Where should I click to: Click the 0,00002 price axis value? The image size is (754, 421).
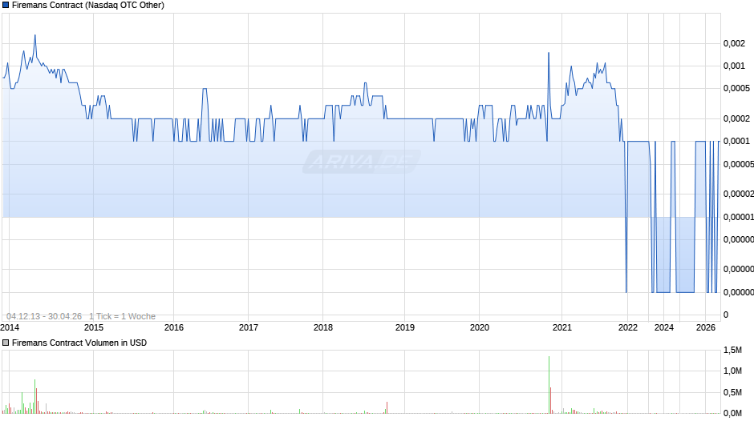[739, 194]
